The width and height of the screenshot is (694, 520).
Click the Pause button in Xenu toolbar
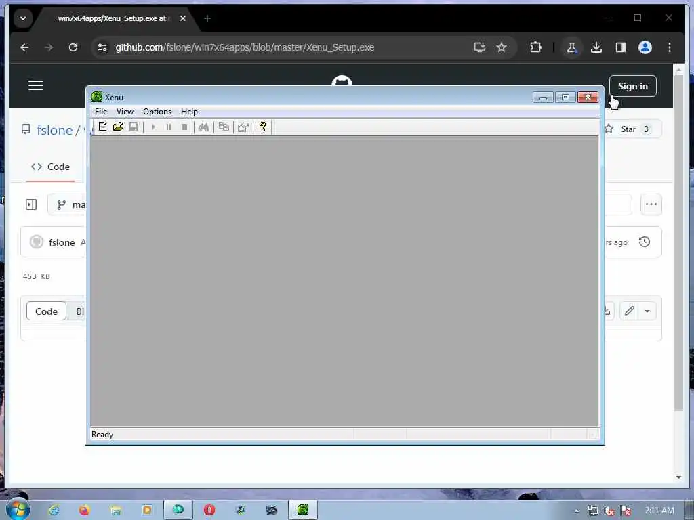coord(169,127)
